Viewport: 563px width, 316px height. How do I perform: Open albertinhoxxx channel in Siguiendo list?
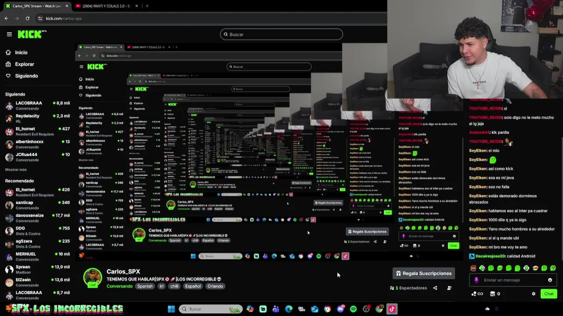[x=37, y=144]
